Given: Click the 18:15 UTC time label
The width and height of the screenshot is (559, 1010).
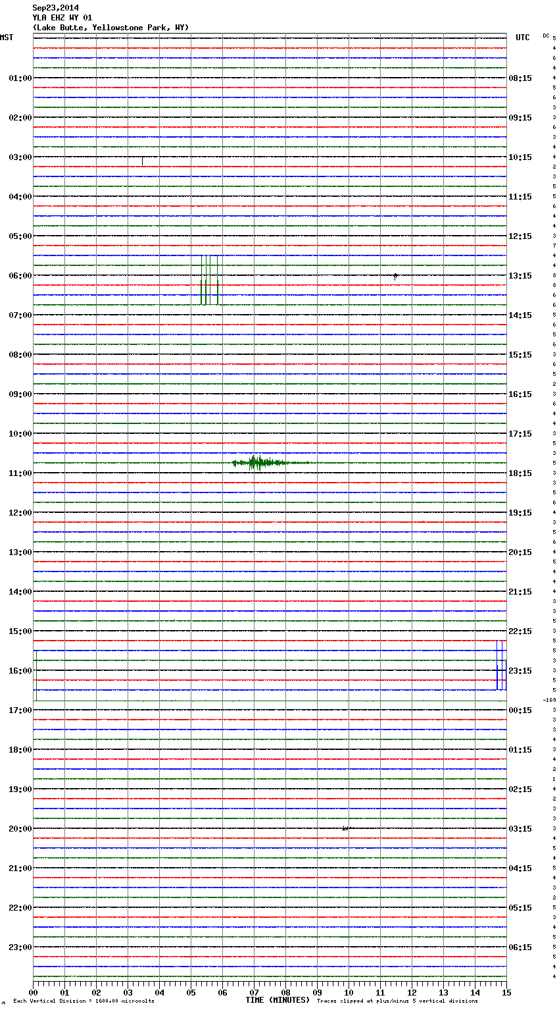Looking at the screenshot, I should 520,473.
